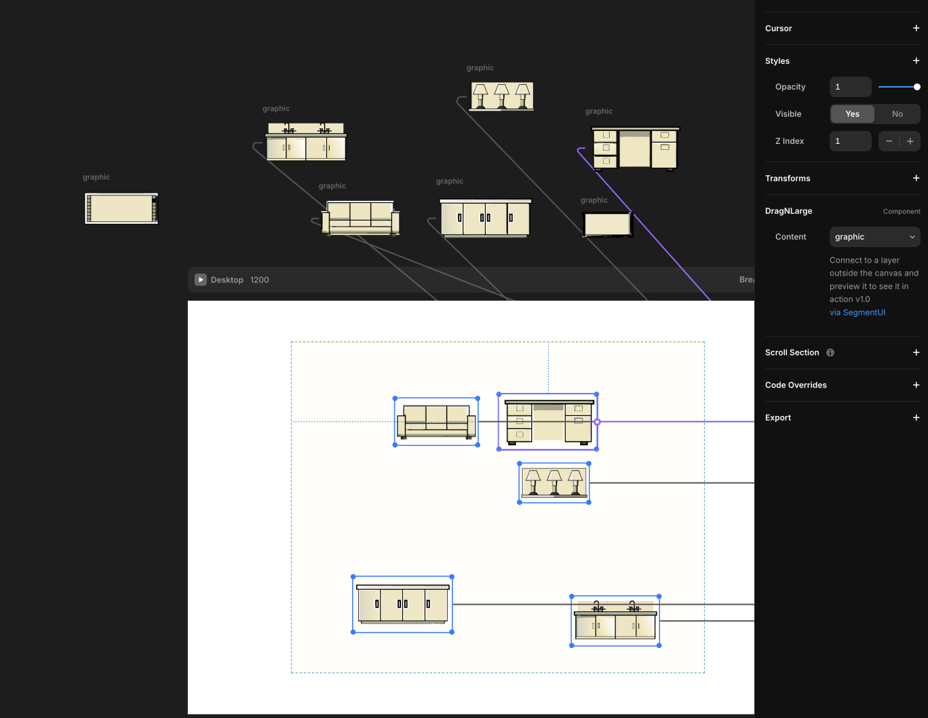Select the three lamps graphic in dark area
The width and height of the screenshot is (928, 718).
tap(501, 96)
